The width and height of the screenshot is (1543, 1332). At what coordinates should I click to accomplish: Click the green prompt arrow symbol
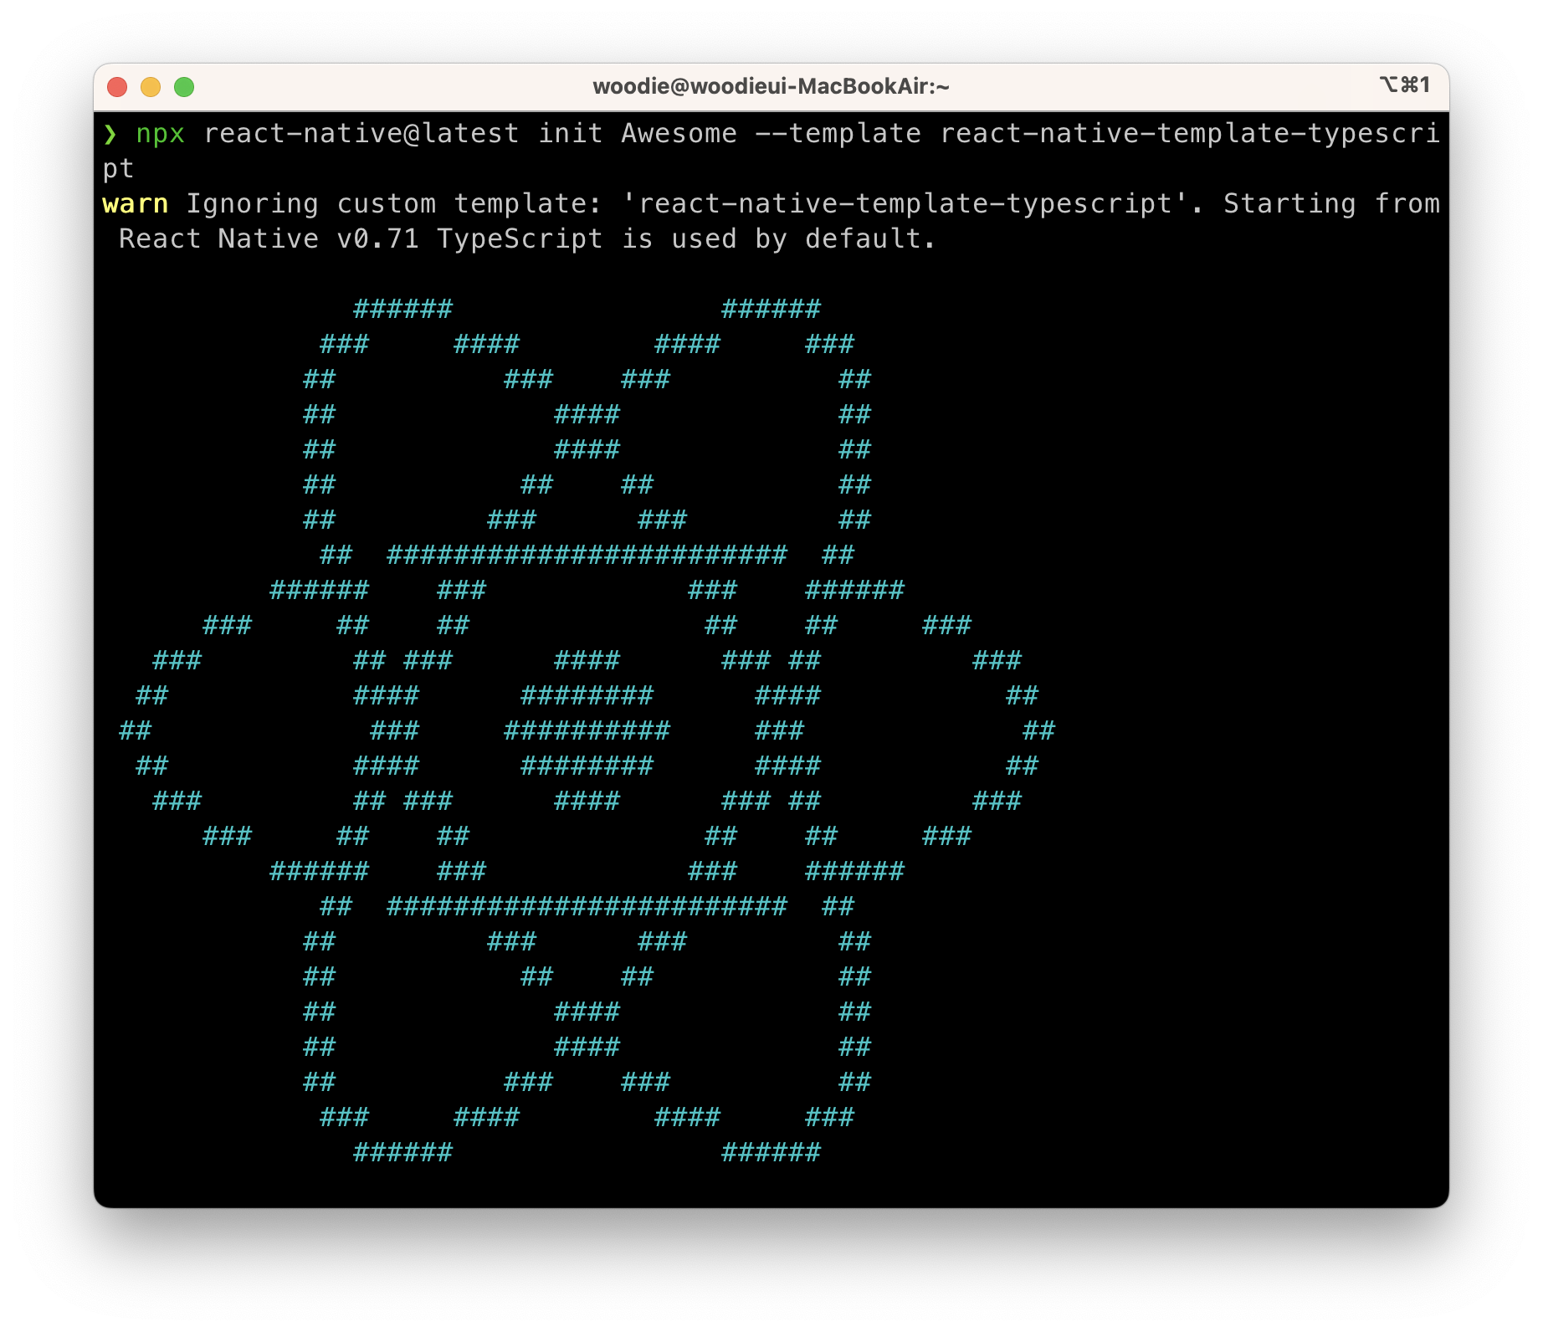point(110,134)
